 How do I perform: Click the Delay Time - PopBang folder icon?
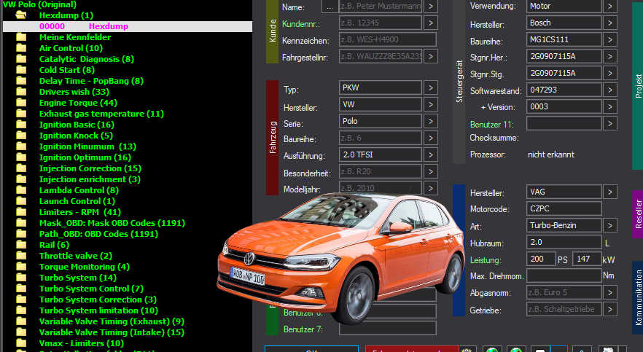tap(21, 81)
